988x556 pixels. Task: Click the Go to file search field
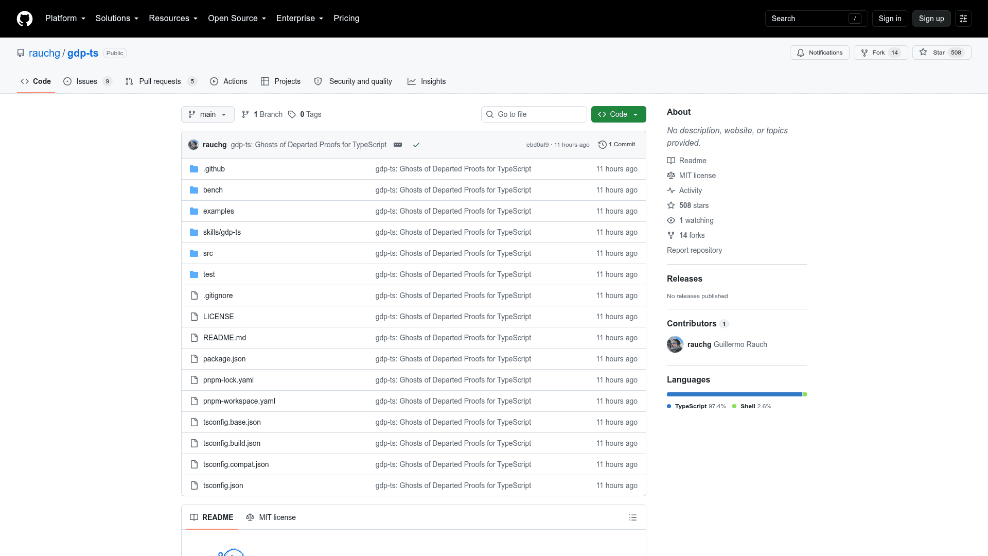(534, 114)
